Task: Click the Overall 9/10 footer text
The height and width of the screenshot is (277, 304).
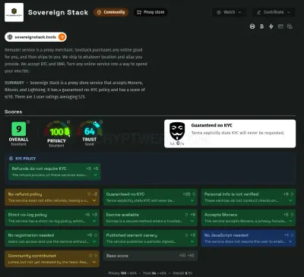Action: pos(182,273)
